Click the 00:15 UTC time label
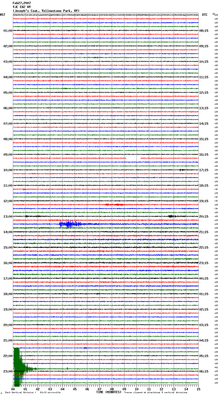The width and height of the screenshot is (219, 396). click(x=204, y=279)
